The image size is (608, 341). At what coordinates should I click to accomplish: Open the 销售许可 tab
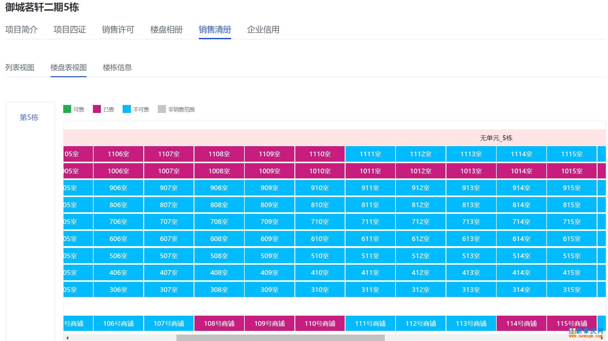118,29
